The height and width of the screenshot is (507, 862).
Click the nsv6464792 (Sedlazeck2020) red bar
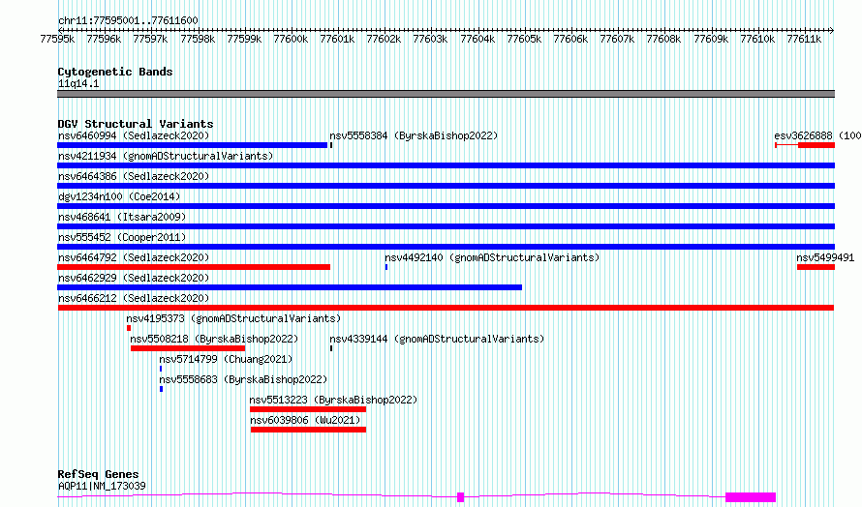(194, 267)
